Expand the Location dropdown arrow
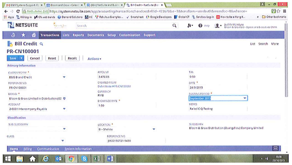 click(154, 129)
